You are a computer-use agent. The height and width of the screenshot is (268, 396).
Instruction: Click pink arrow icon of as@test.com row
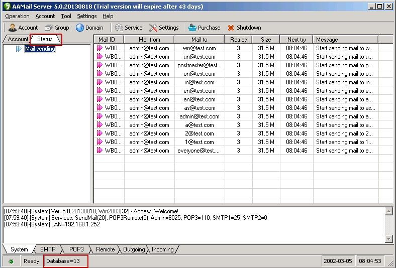[x=100, y=108]
